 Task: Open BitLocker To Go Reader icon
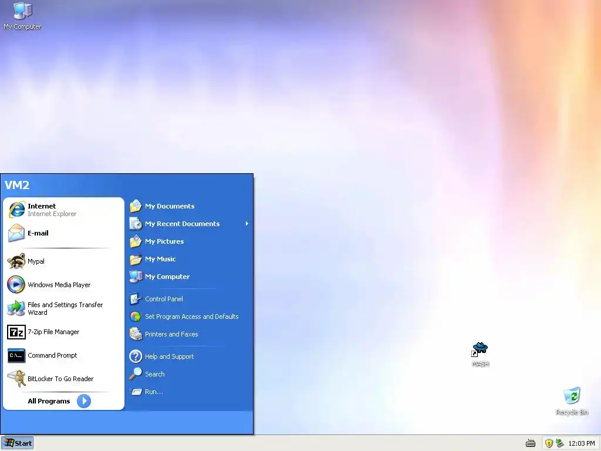(16, 379)
